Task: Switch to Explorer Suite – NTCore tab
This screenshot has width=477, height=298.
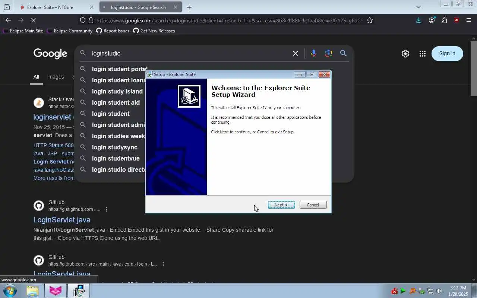Action: coord(50,7)
